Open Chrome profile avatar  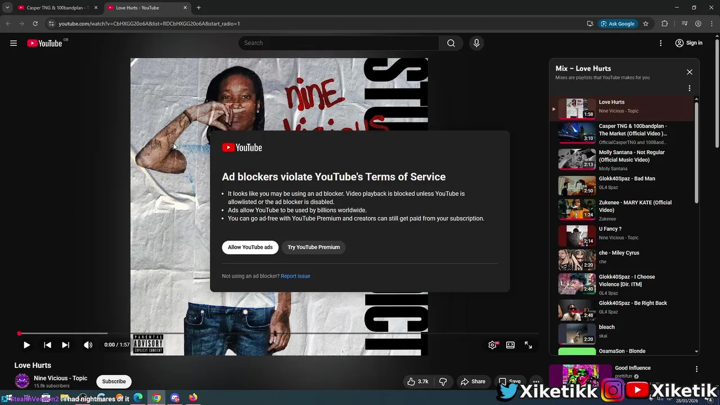tap(698, 24)
